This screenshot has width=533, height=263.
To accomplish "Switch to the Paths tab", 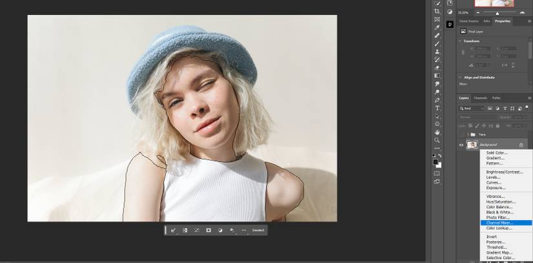I will pos(496,98).
